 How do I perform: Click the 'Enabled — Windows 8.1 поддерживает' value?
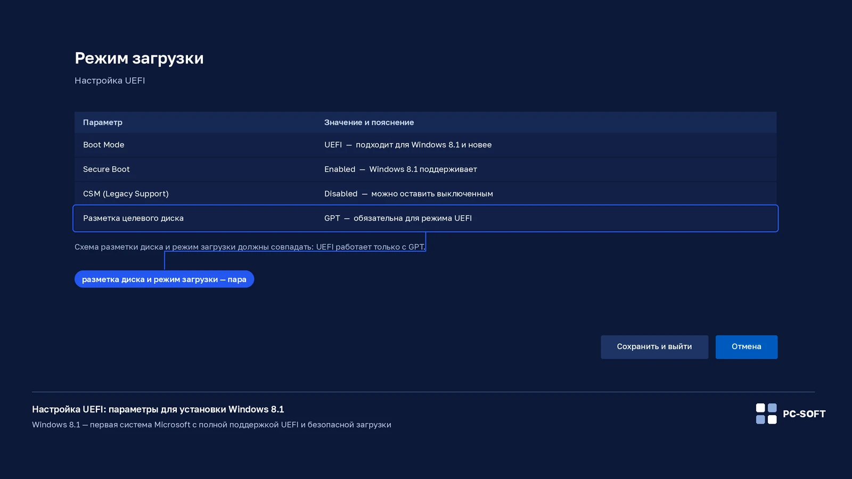400,169
